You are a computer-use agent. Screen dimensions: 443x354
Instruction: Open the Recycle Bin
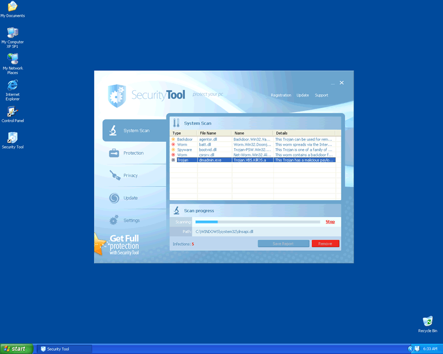tap(427, 322)
